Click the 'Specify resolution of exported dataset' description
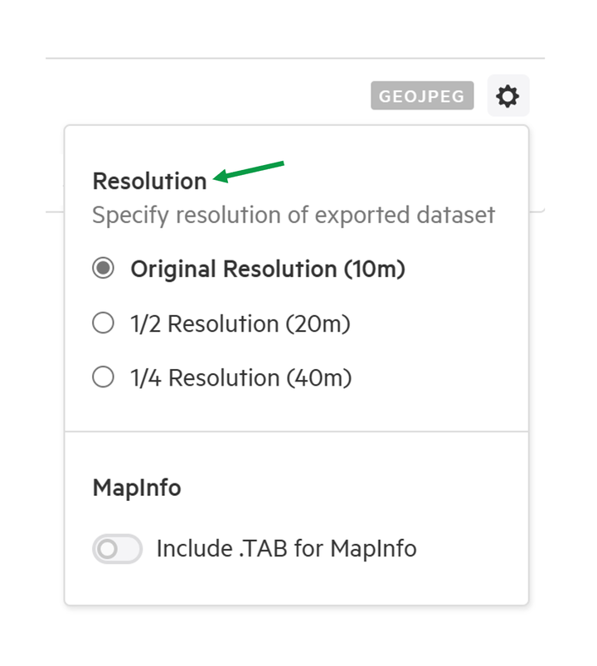Viewport: 597px width, 666px height. pos(294,216)
